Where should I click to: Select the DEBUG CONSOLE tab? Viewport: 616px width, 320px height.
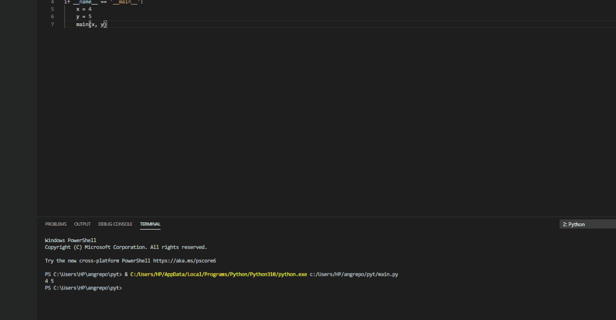[x=115, y=224]
